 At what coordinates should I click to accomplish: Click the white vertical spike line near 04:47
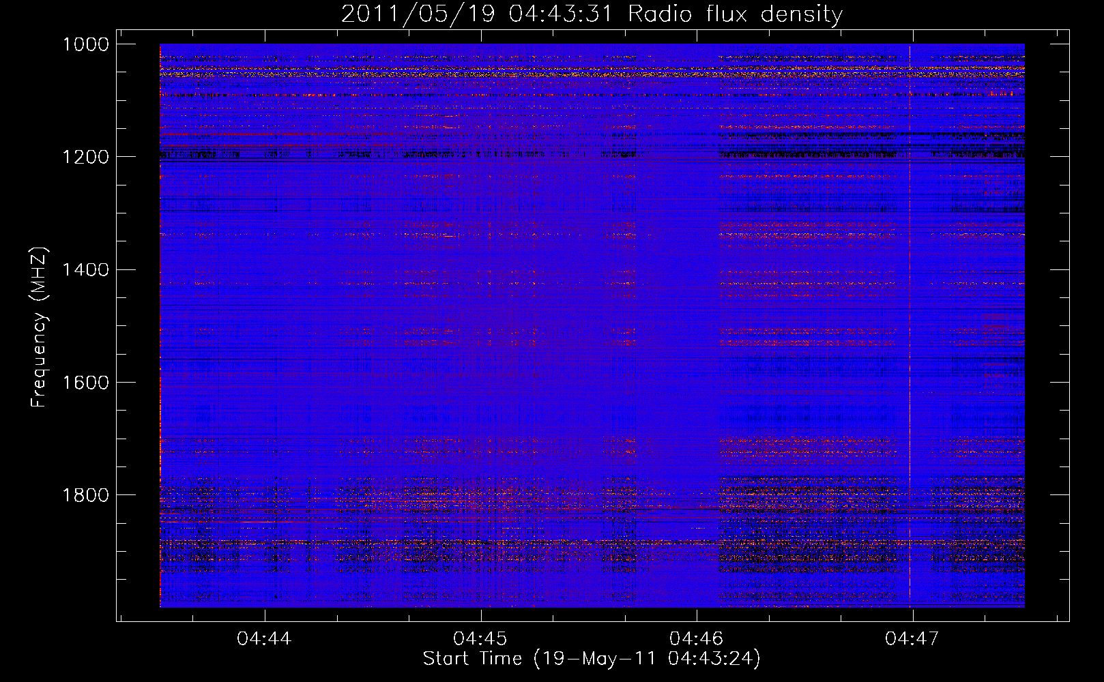coord(910,325)
